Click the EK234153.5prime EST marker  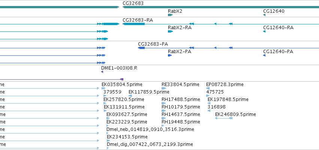108,141
